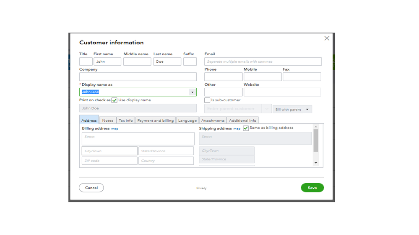Focus the Billing City/Town field
This screenshot has height=235, width=419.
[109, 151]
